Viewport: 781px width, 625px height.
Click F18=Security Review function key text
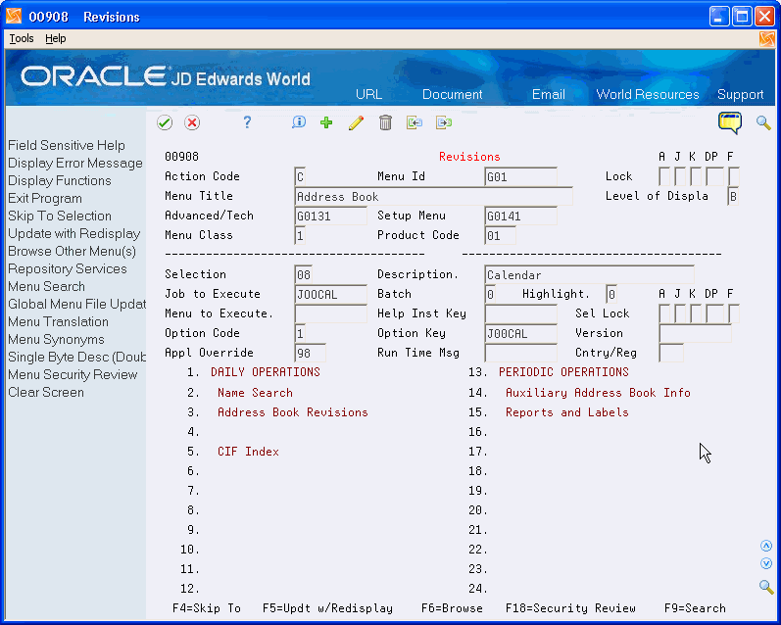point(570,608)
